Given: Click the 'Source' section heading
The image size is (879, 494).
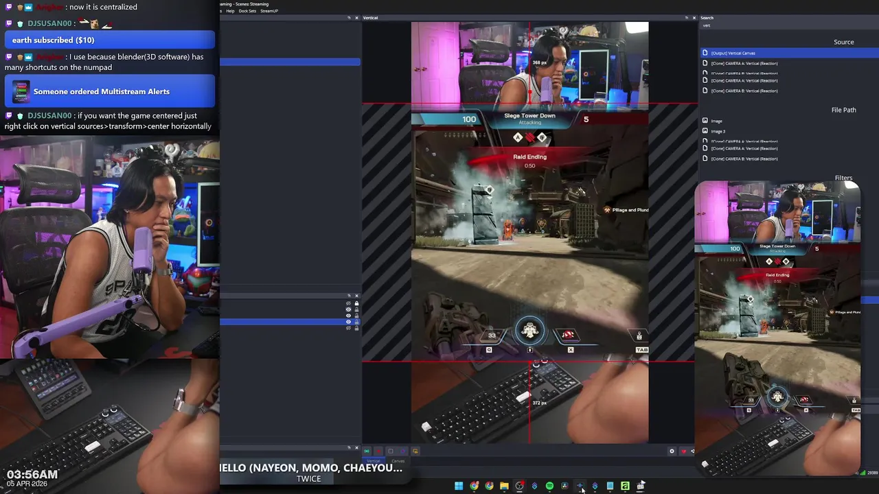Looking at the screenshot, I should coord(843,42).
